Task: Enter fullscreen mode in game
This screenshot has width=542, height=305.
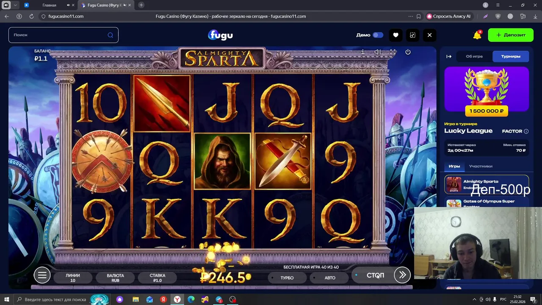Action: click(393, 52)
